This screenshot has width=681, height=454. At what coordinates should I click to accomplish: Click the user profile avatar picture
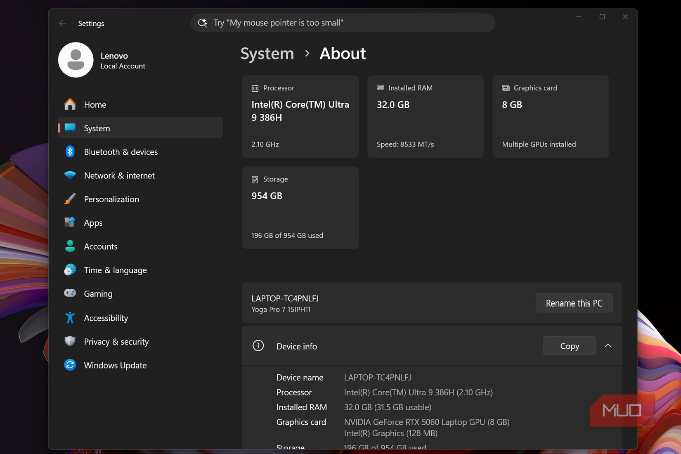(x=76, y=60)
